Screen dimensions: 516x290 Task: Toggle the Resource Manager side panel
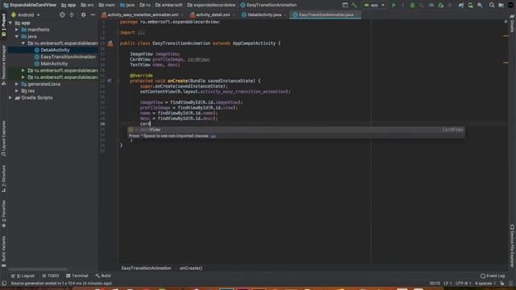tap(3, 65)
